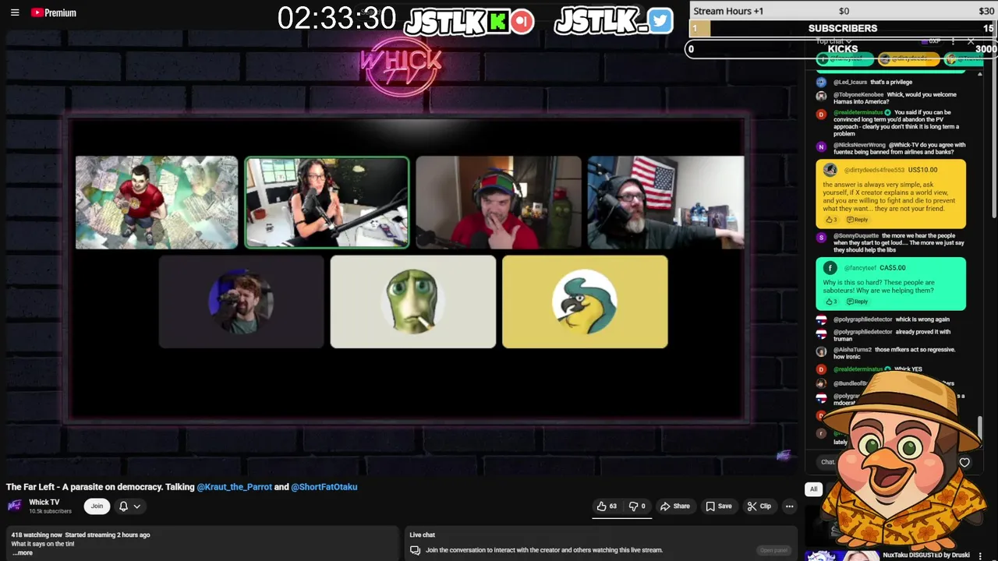The width and height of the screenshot is (998, 561).
Task: Toggle notification bell for Whick TV
Action: 123,506
